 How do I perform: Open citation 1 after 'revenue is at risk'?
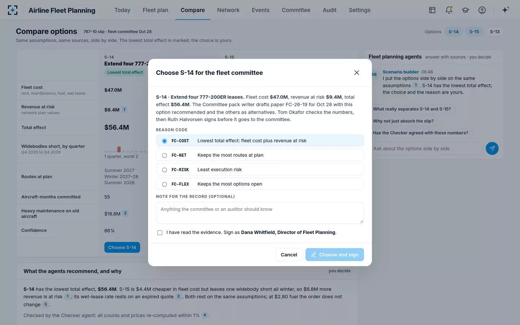68,296
